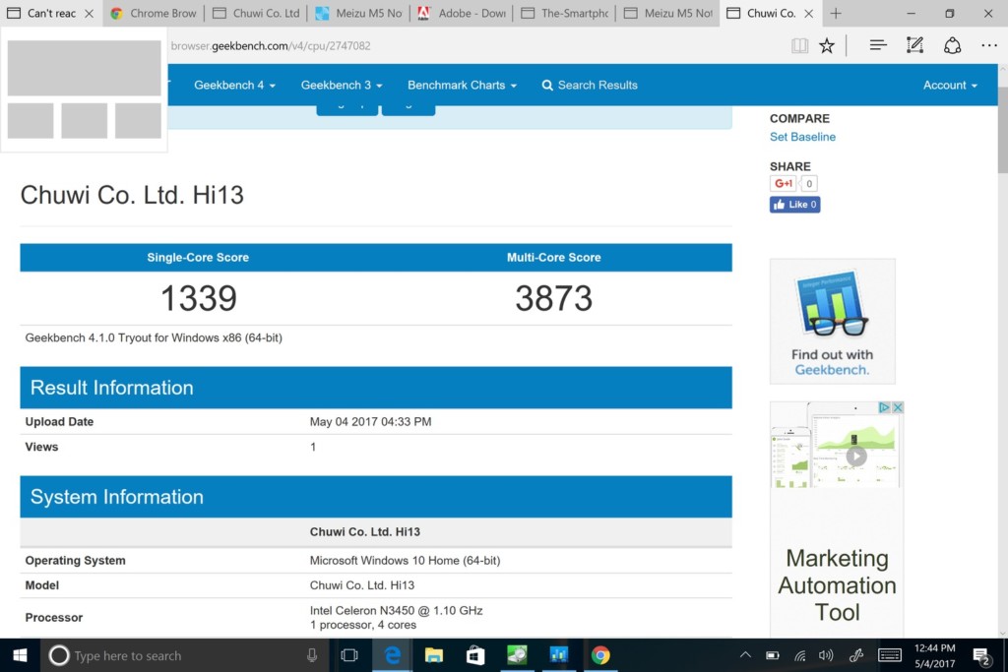The height and width of the screenshot is (672, 1008).
Task: Switch to the Chrome Browser tab
Action: coord(155,13)
